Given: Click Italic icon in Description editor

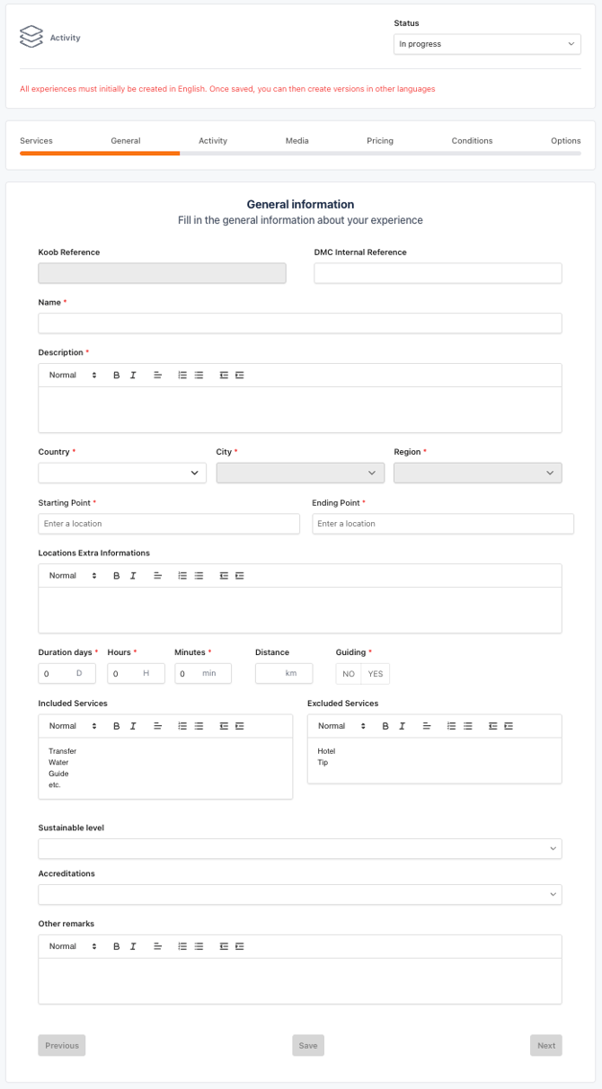Looking at the screenshot, I should coord(133,376).
